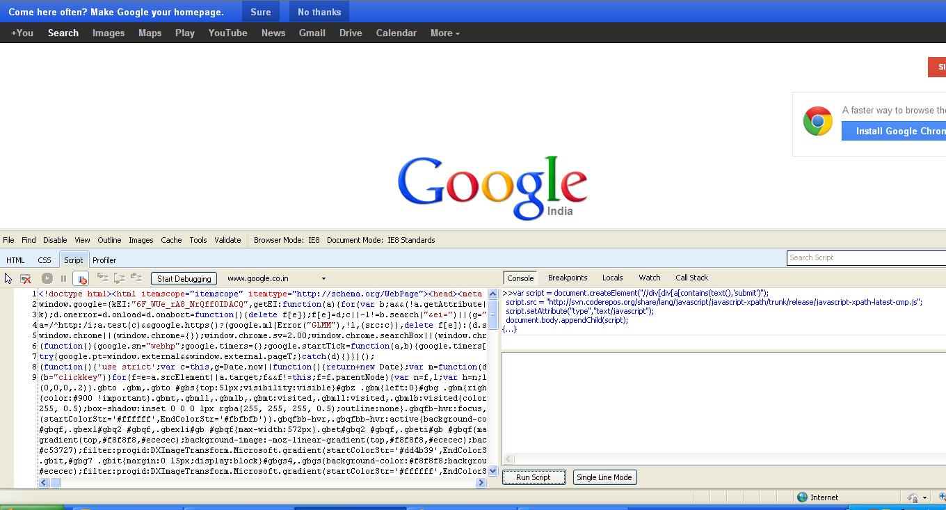
Task: Expand the More menu in Google bar
Action: [445, 33]
